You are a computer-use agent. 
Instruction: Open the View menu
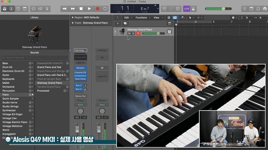(158, 17)
